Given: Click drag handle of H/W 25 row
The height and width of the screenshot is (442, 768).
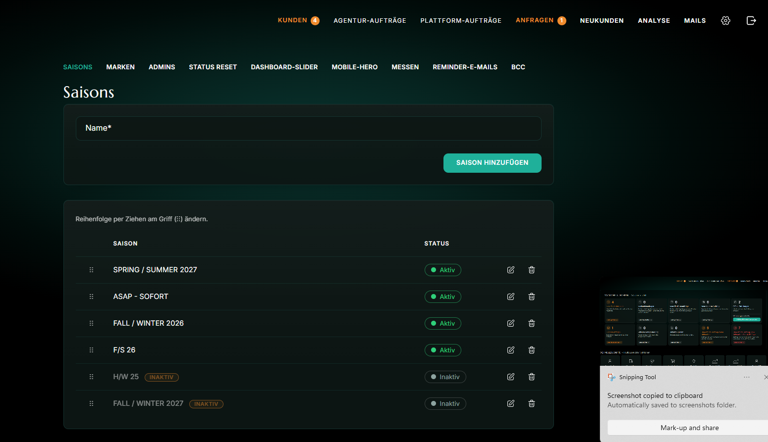Looking at the screenshot, I should pyautogui.click(x=91, y=377).
